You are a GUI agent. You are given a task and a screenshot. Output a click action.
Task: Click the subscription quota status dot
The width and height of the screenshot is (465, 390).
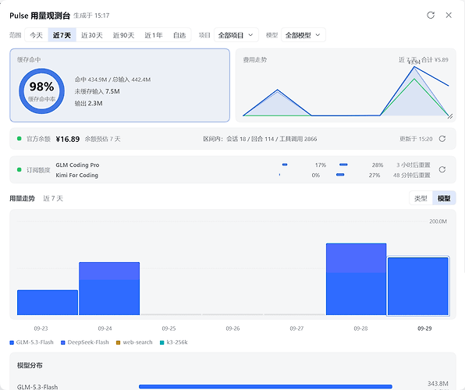20,169
